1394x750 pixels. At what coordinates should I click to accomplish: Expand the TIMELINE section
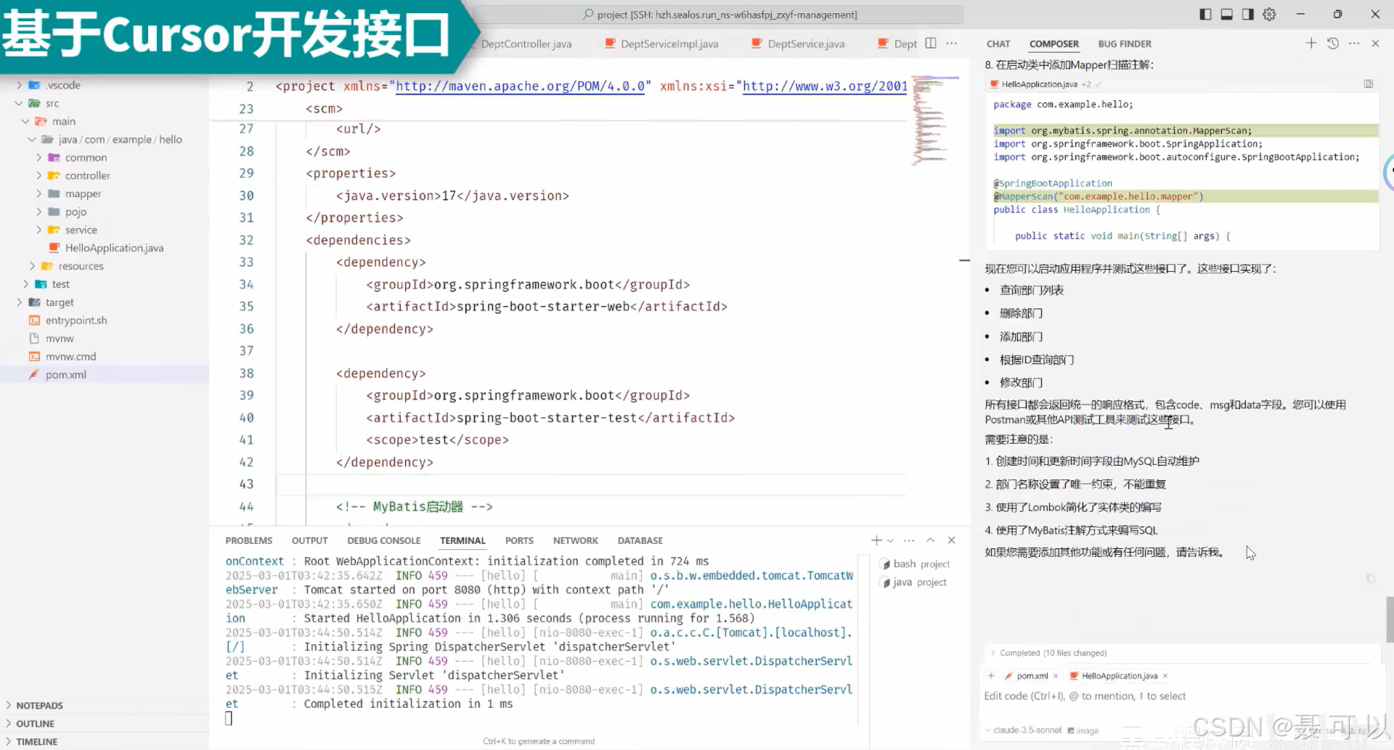pos(36,741)
